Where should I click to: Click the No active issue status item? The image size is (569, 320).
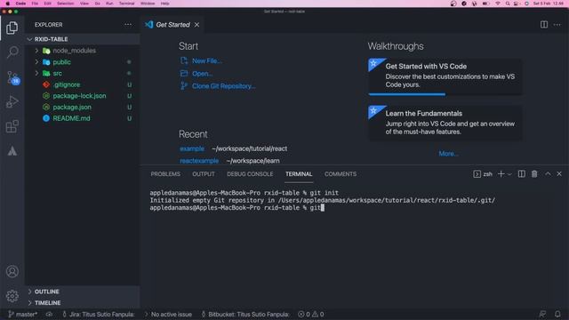pos(168,314)
